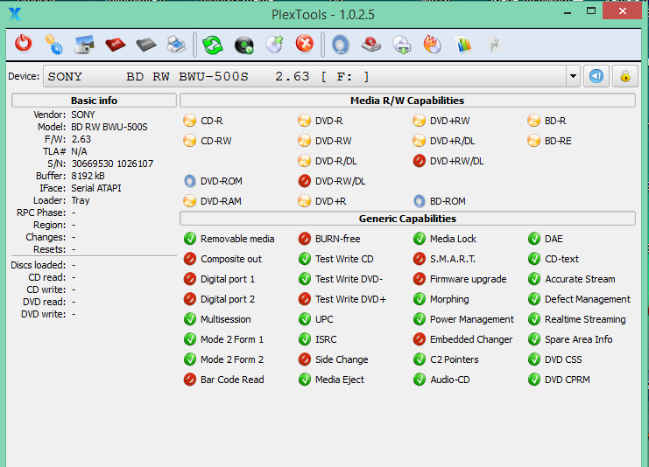The width and height of the screenshot is (649, 467).
Task: Click the model text BD RW BWU-500S
Action: [x=109, y=127]
